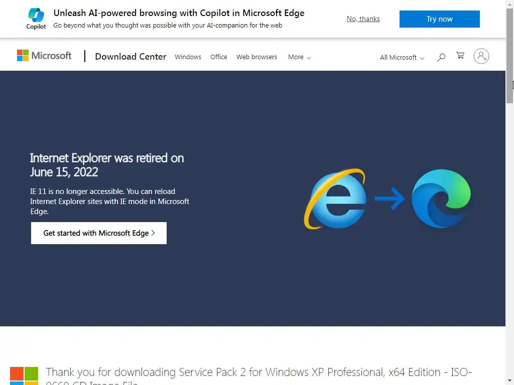Click the Copilot logo icon in the banner

tap(36, 15)
